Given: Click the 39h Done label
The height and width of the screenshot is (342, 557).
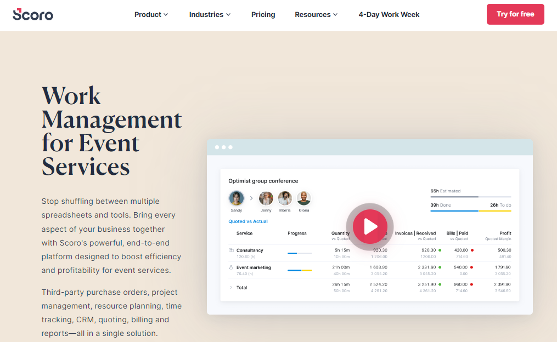Looking at the screenshot, I should point(441,205).
